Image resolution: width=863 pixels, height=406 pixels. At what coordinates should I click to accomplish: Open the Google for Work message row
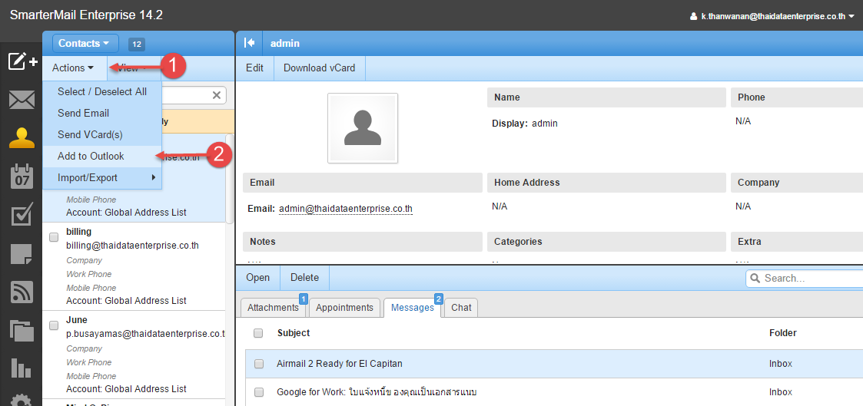click(x=554, y=392)
